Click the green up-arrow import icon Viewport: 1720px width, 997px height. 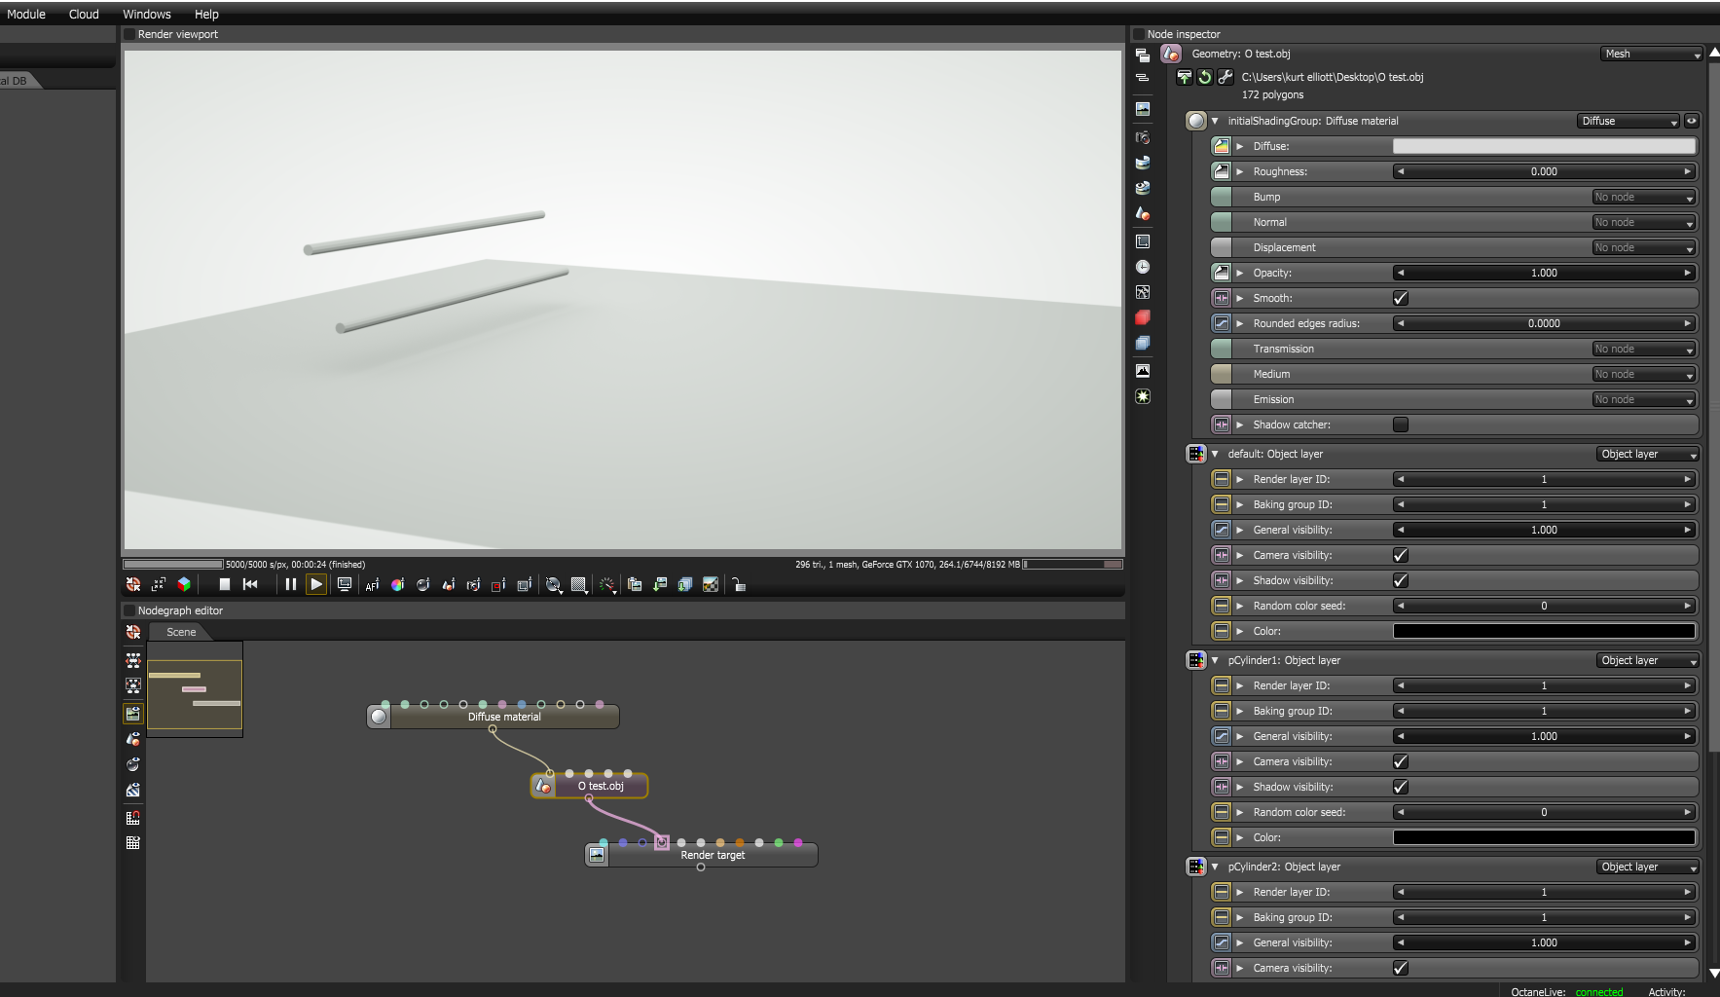[x=1185, y=77]
